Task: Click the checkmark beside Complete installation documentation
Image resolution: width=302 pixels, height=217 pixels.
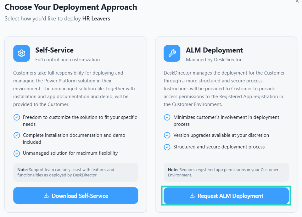Action: [17, 135]
